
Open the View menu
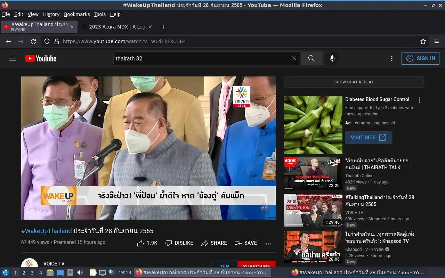33,14
